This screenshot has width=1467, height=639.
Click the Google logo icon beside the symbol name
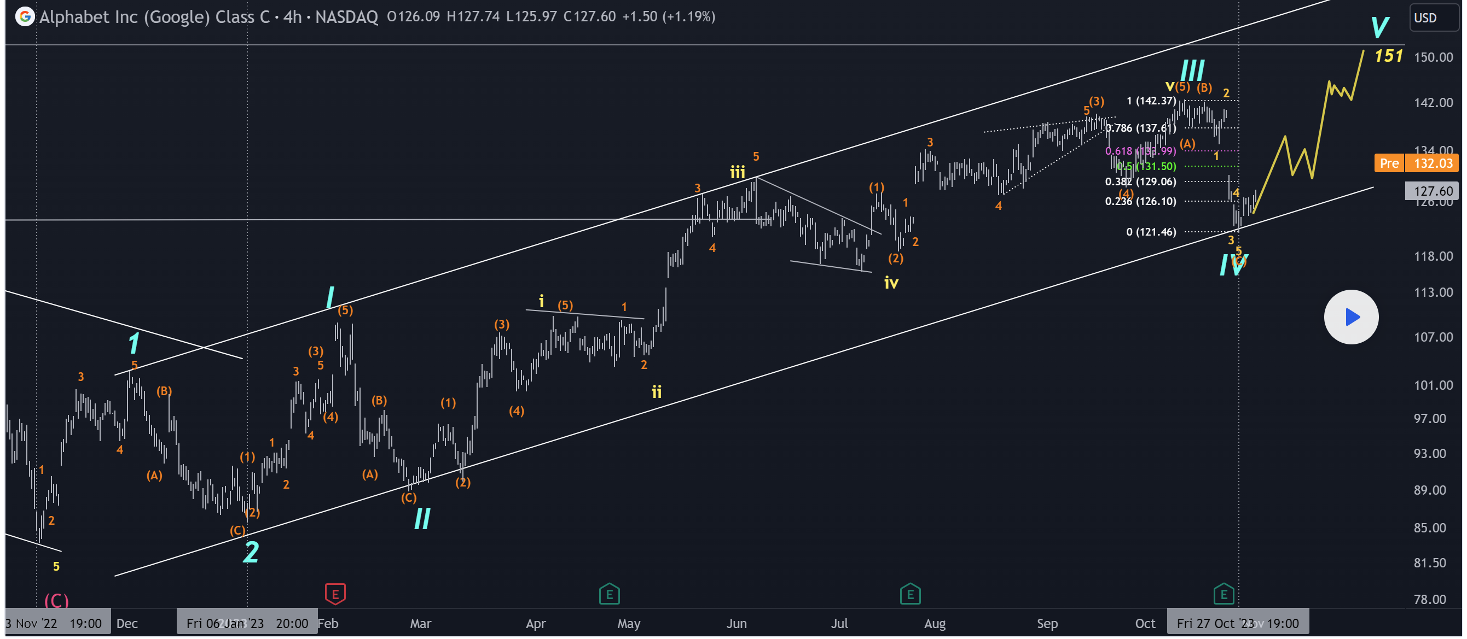tap(25, 16)
